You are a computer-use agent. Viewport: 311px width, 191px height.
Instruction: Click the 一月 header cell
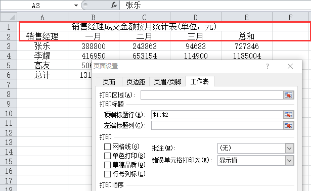[94, 36]
